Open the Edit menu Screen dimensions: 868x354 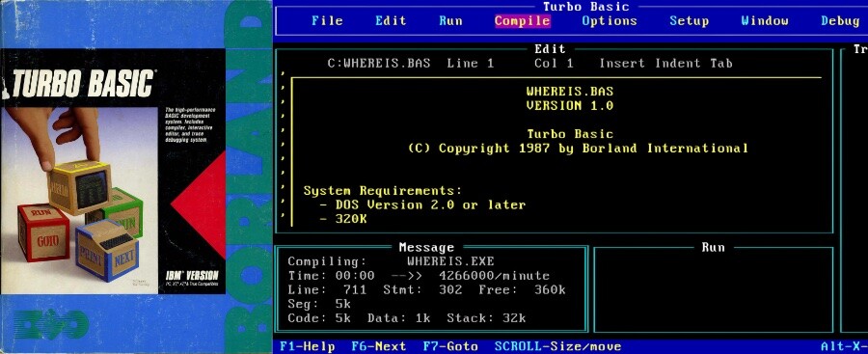click(x=391, y=21)
